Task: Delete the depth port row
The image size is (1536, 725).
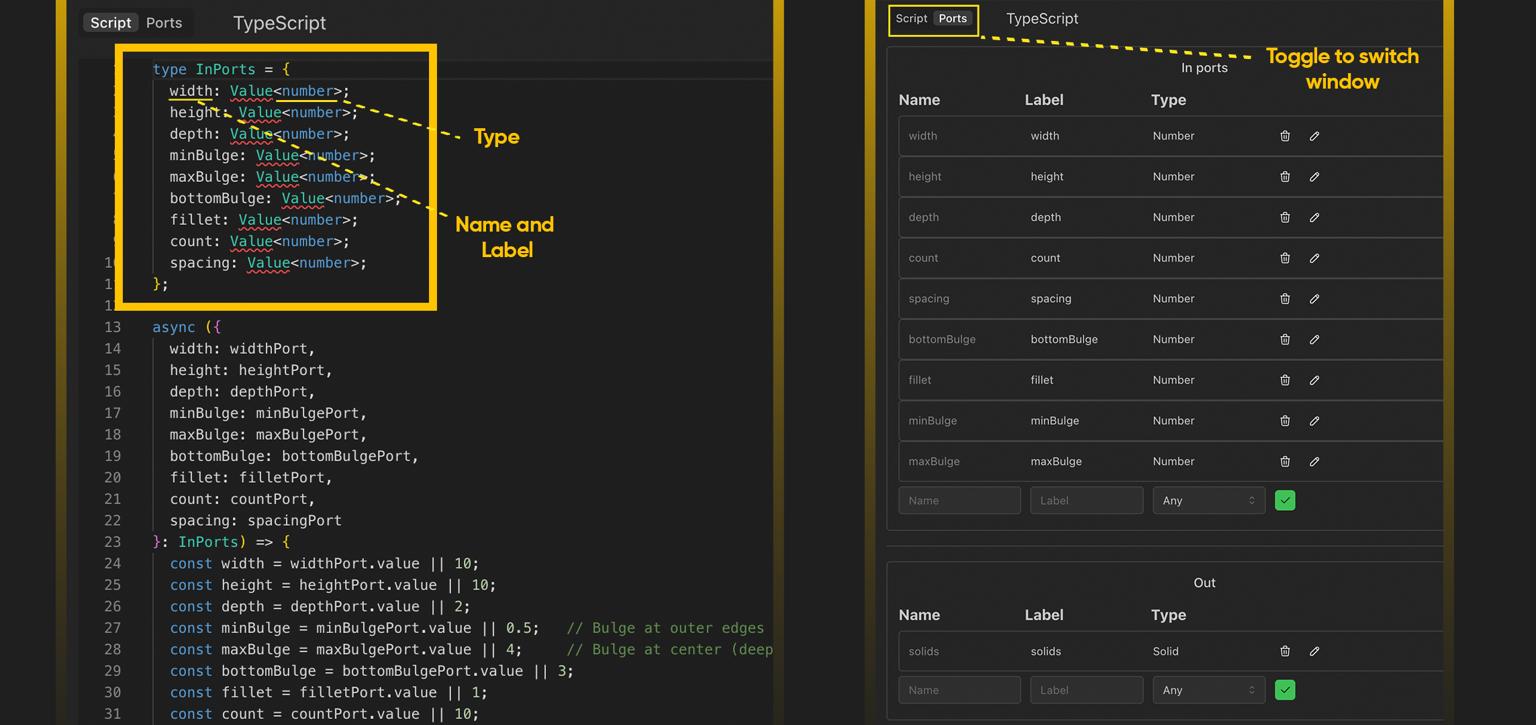Action: 1285,217
